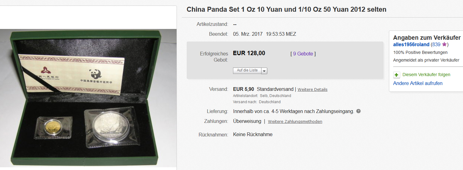This screenshot has width=463, height=170.
Task: Click the Auf die Liste button
Action: pos(247,71)
